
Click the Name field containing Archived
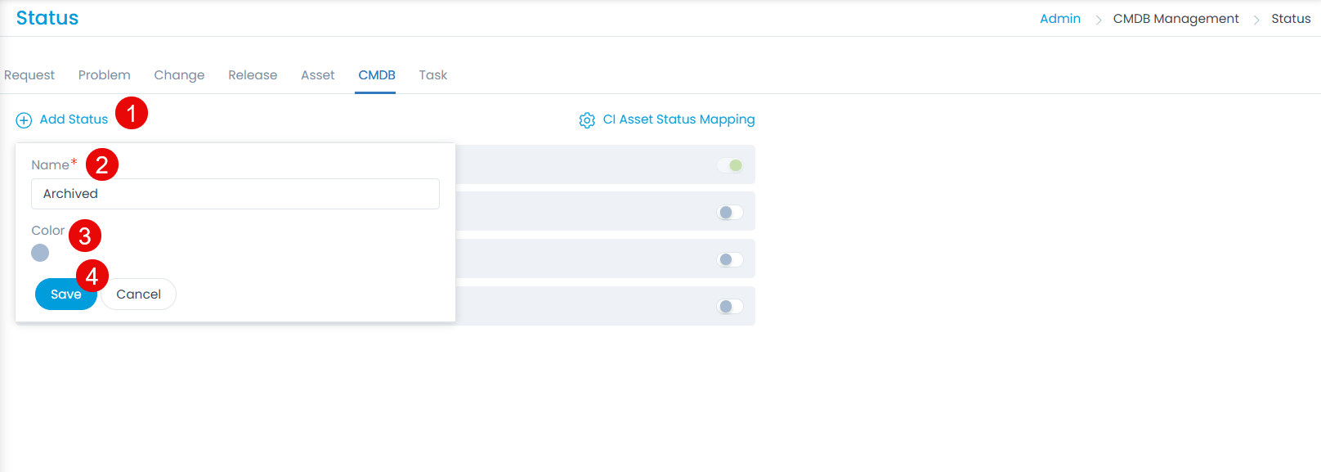coord(235,194)
